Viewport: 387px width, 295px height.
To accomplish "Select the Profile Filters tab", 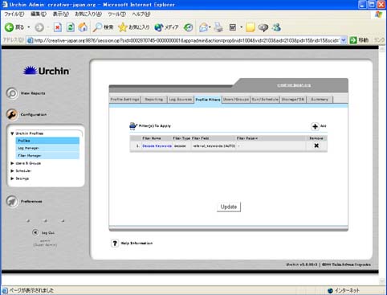I will point(208,100).
